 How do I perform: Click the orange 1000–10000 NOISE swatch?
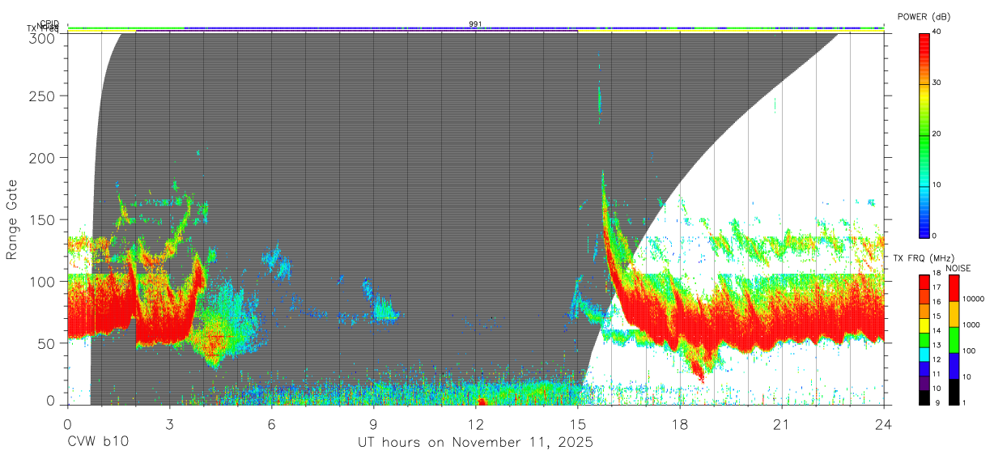point(954,313)
